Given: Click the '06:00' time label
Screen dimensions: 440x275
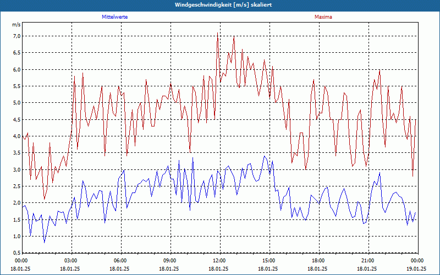Looking at the screenshot, I should coord(121,261).
